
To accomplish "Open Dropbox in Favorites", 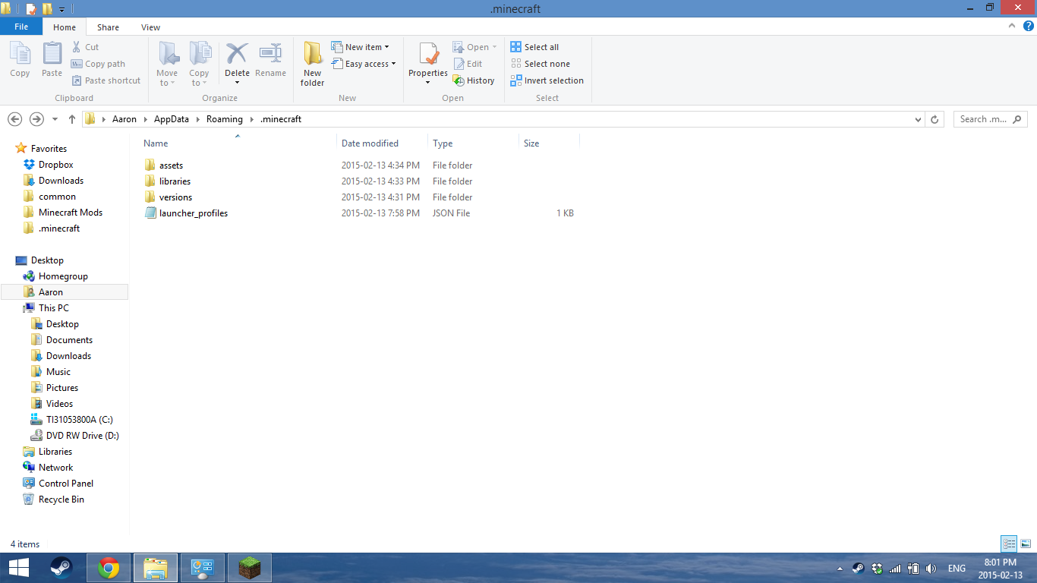I will pos(55,165).
